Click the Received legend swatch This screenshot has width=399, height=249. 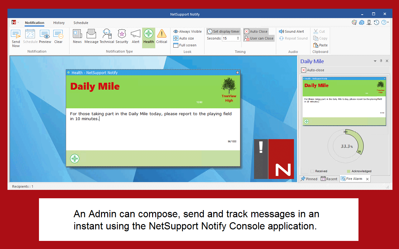pos(312,171)
